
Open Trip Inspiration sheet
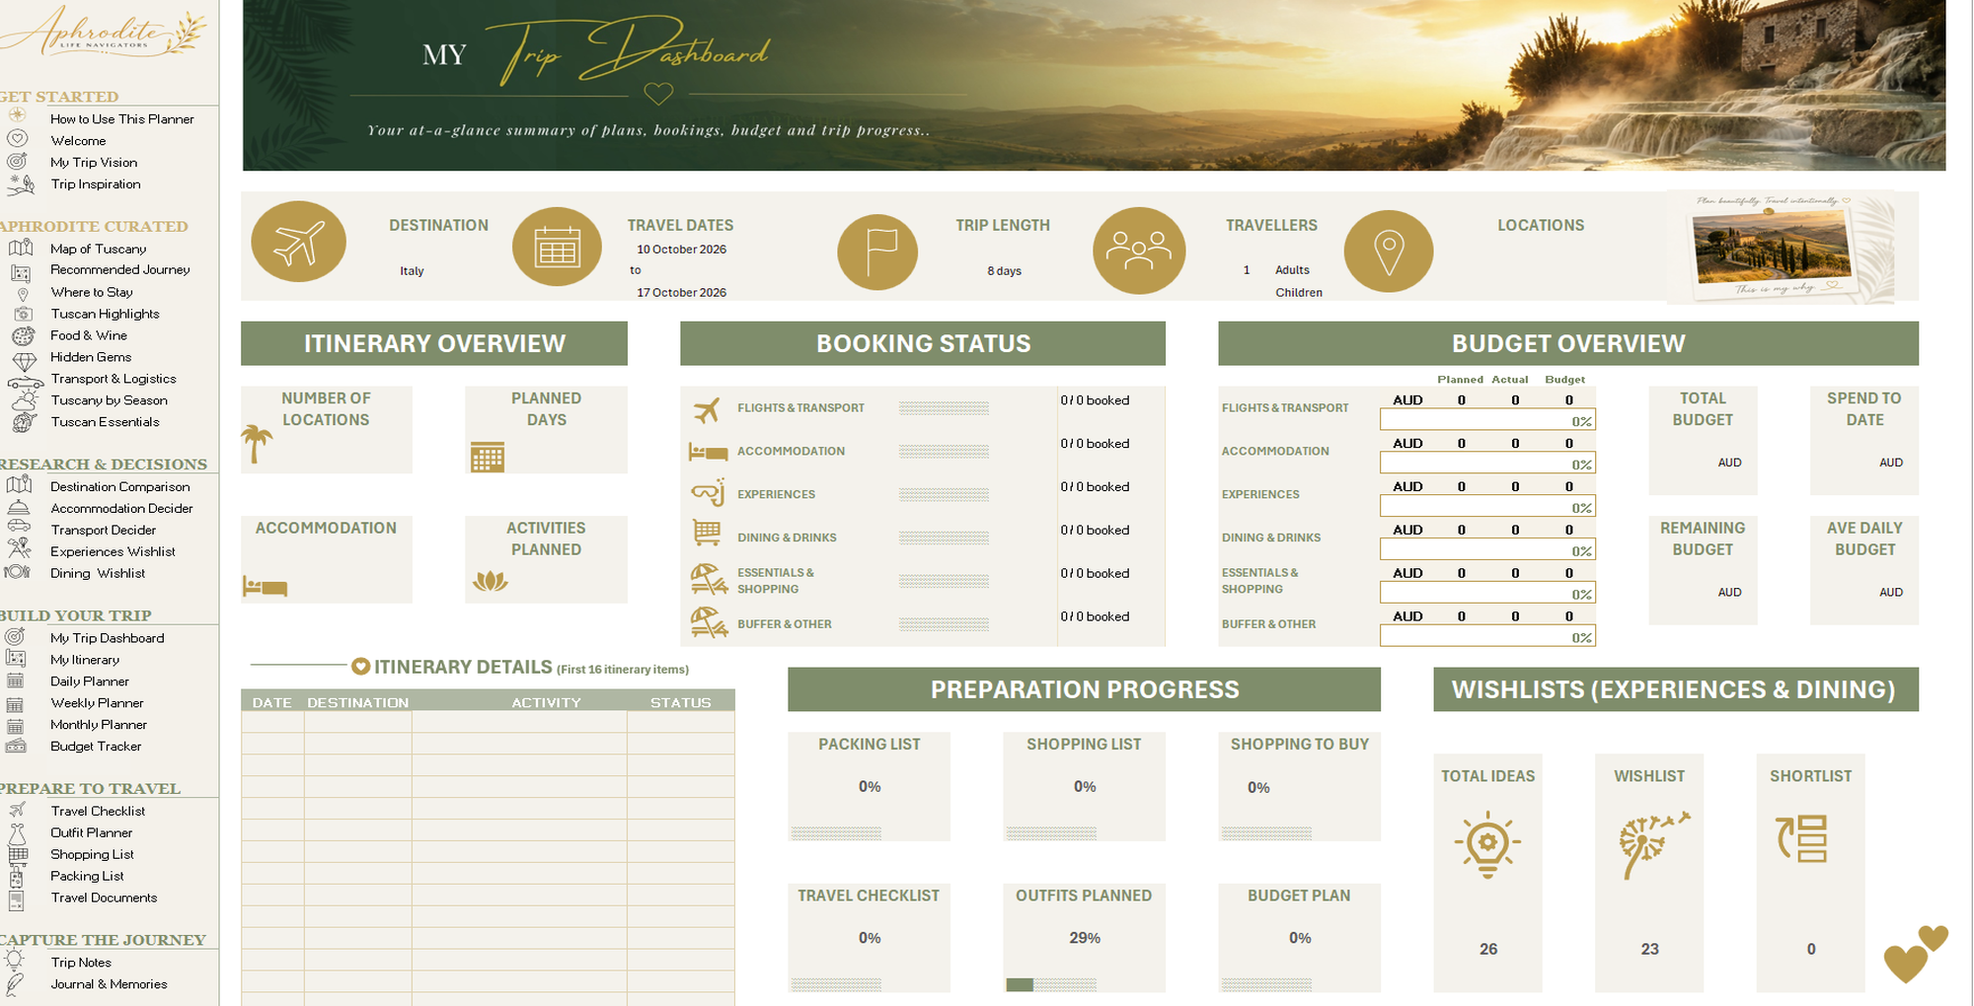click(96, 184)
